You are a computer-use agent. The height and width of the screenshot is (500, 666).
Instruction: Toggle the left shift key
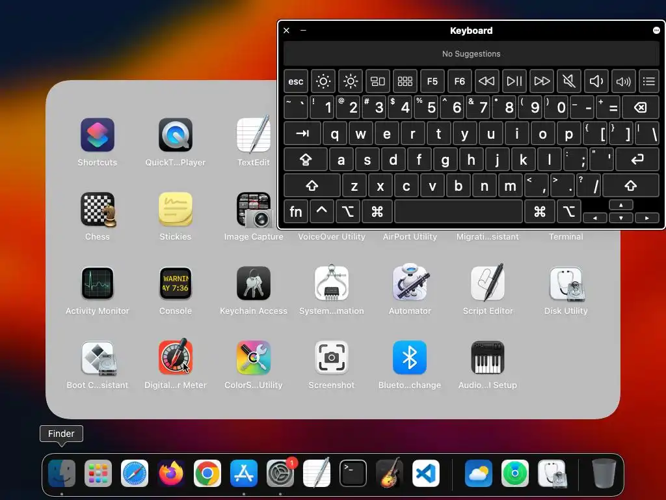(x=312, y=186)
